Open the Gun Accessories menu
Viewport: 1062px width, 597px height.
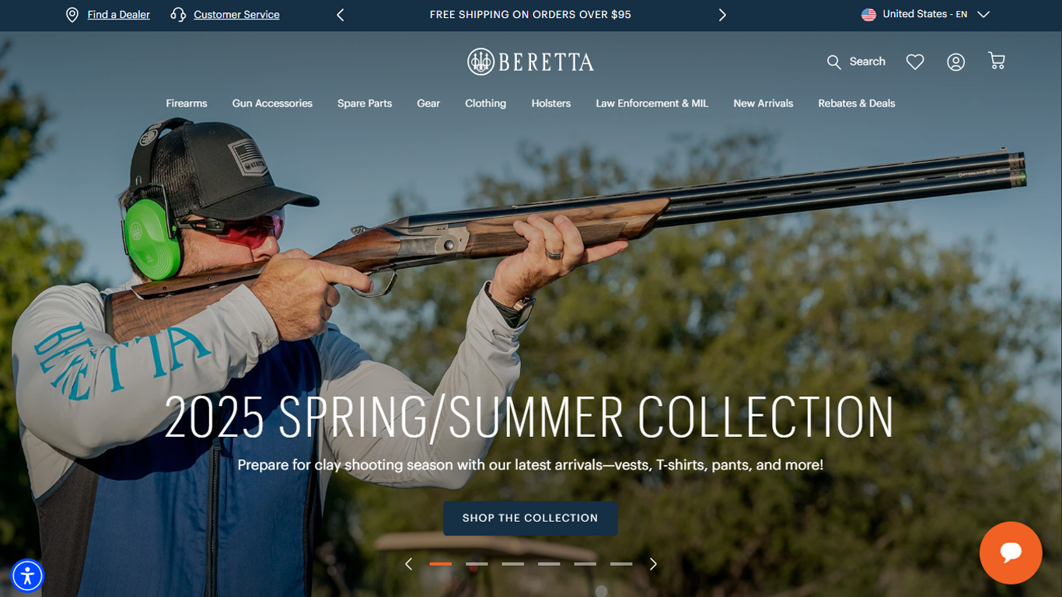point(272,103)
